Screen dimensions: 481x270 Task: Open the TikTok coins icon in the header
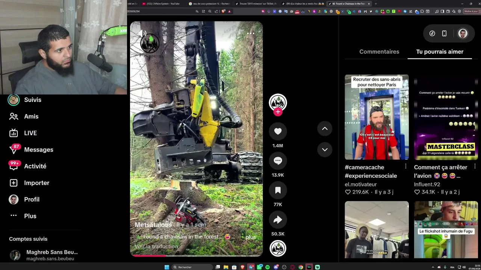pyautogui.click(x=432, y=33)
